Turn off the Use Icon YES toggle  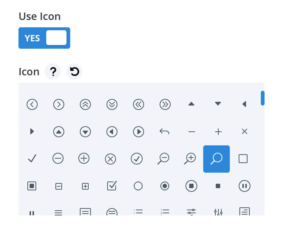[44, 38]
